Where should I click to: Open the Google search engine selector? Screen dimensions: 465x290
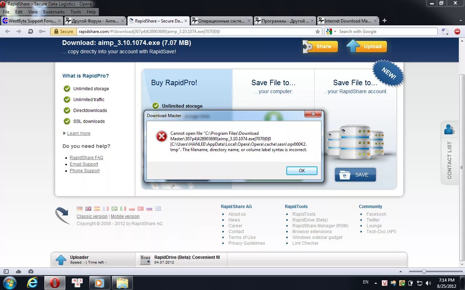331,32
